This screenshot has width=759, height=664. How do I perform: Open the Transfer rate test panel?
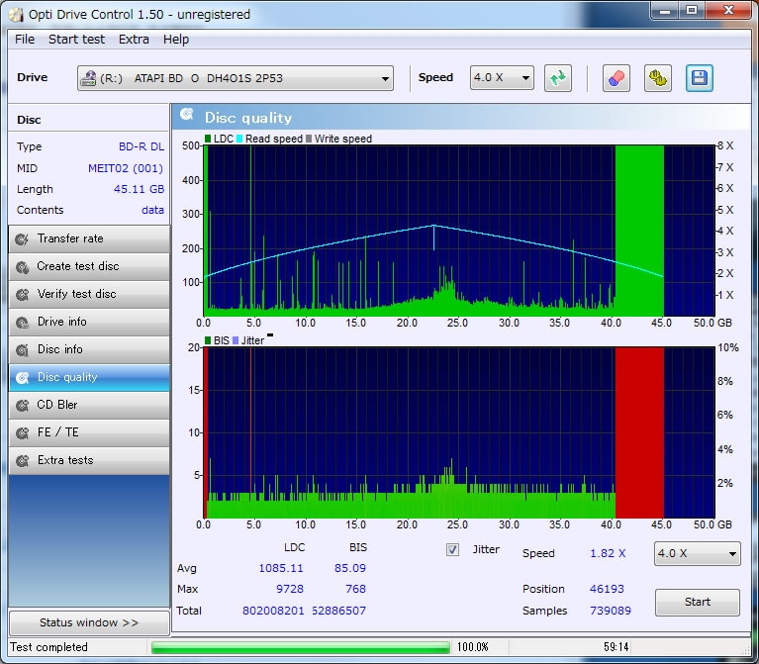pyautogui.click(x=89, y=238)
